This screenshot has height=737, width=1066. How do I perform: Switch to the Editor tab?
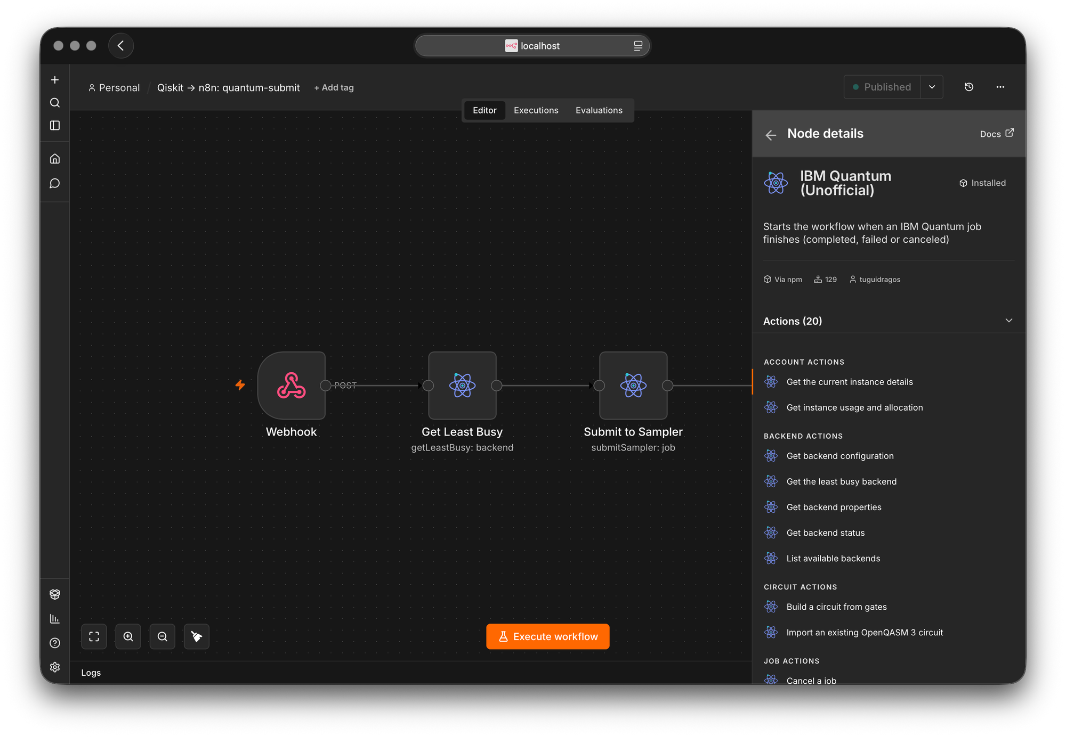tap(484, 110)
